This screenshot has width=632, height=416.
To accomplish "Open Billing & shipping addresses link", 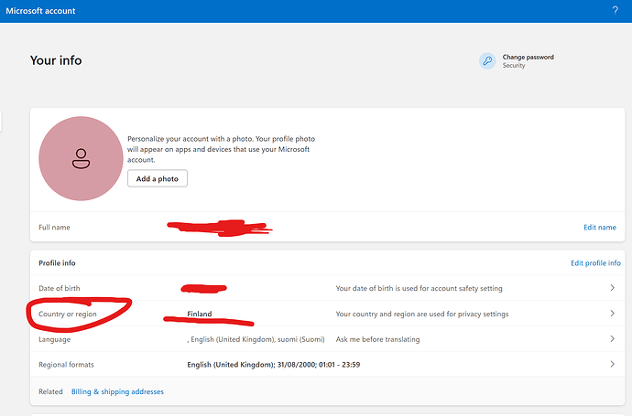I will pos(117,391).
